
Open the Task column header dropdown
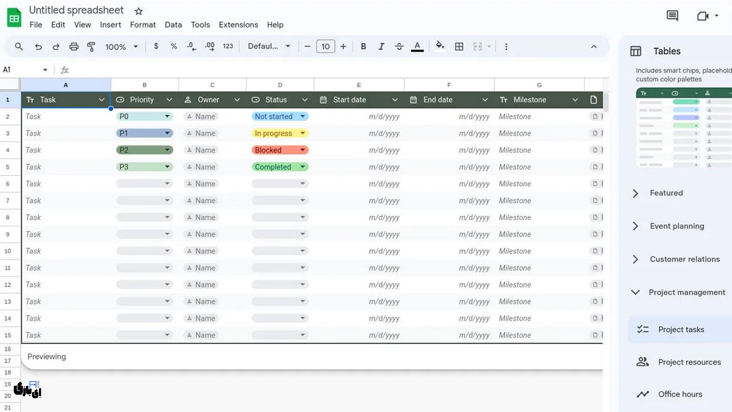(x=102, y=100)
